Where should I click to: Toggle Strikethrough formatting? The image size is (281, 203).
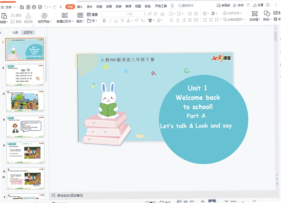122,21
